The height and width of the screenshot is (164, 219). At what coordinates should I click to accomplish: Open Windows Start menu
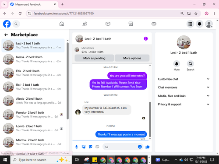(x=5, y=160)
